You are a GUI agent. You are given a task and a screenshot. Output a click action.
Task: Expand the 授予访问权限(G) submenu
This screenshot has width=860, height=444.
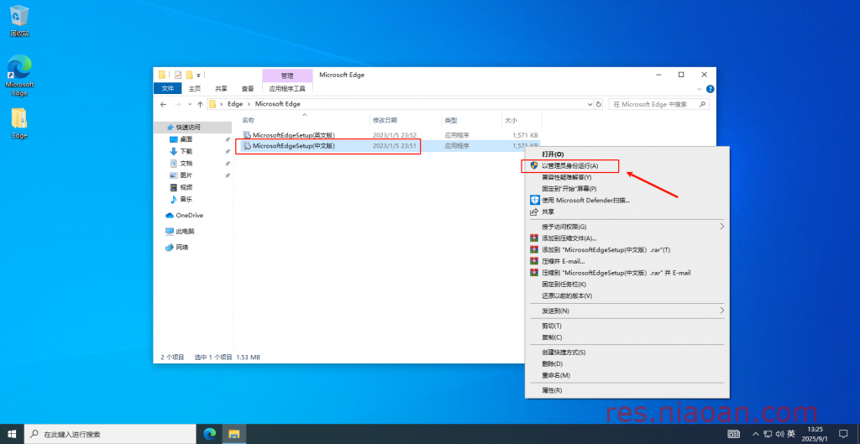click(x=627, y=227)
